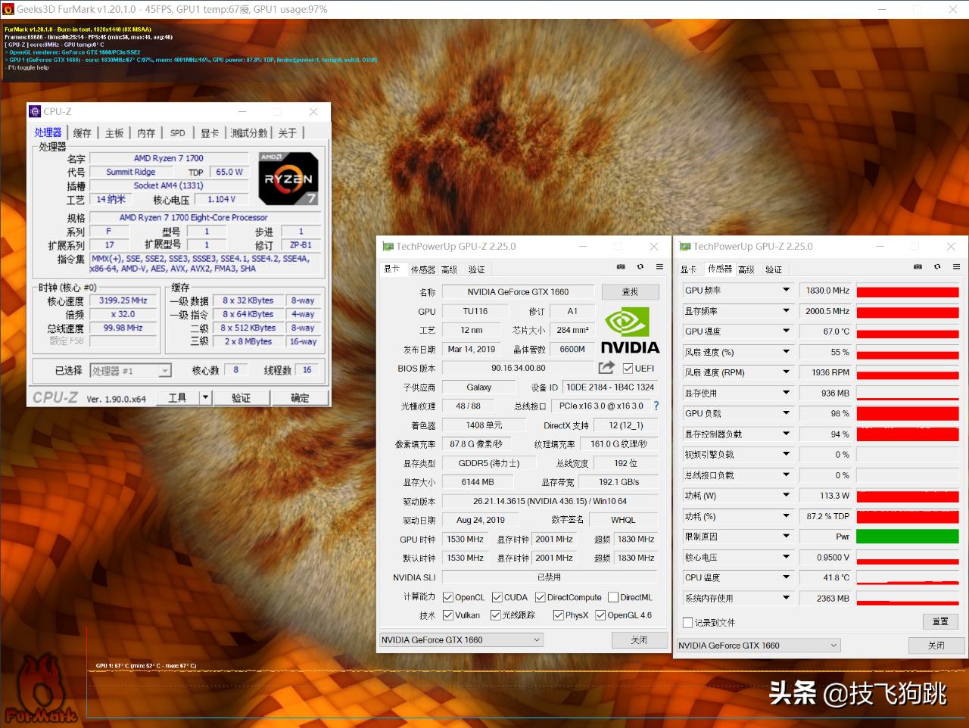Click the export BIOS icon next to UEFI
Image resolution: width=969 pixels, height=728 pixels.
pyautogui.click(x=606, y=367)
